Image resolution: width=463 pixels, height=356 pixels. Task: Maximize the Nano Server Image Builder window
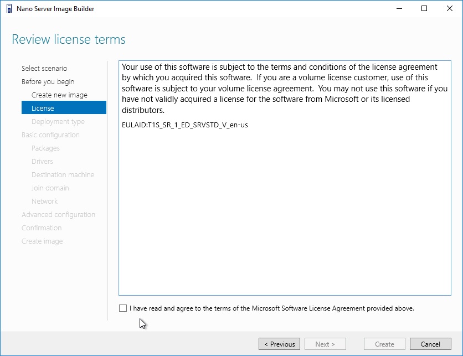click(424, 8)
